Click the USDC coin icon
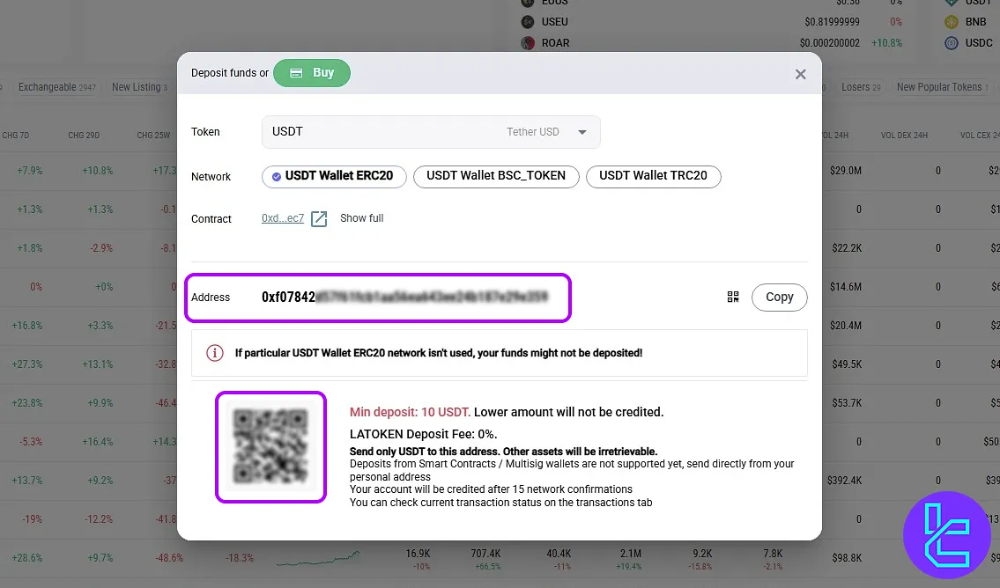The width and height of the screenshot is (1000, 588). (x=951, y=43)
